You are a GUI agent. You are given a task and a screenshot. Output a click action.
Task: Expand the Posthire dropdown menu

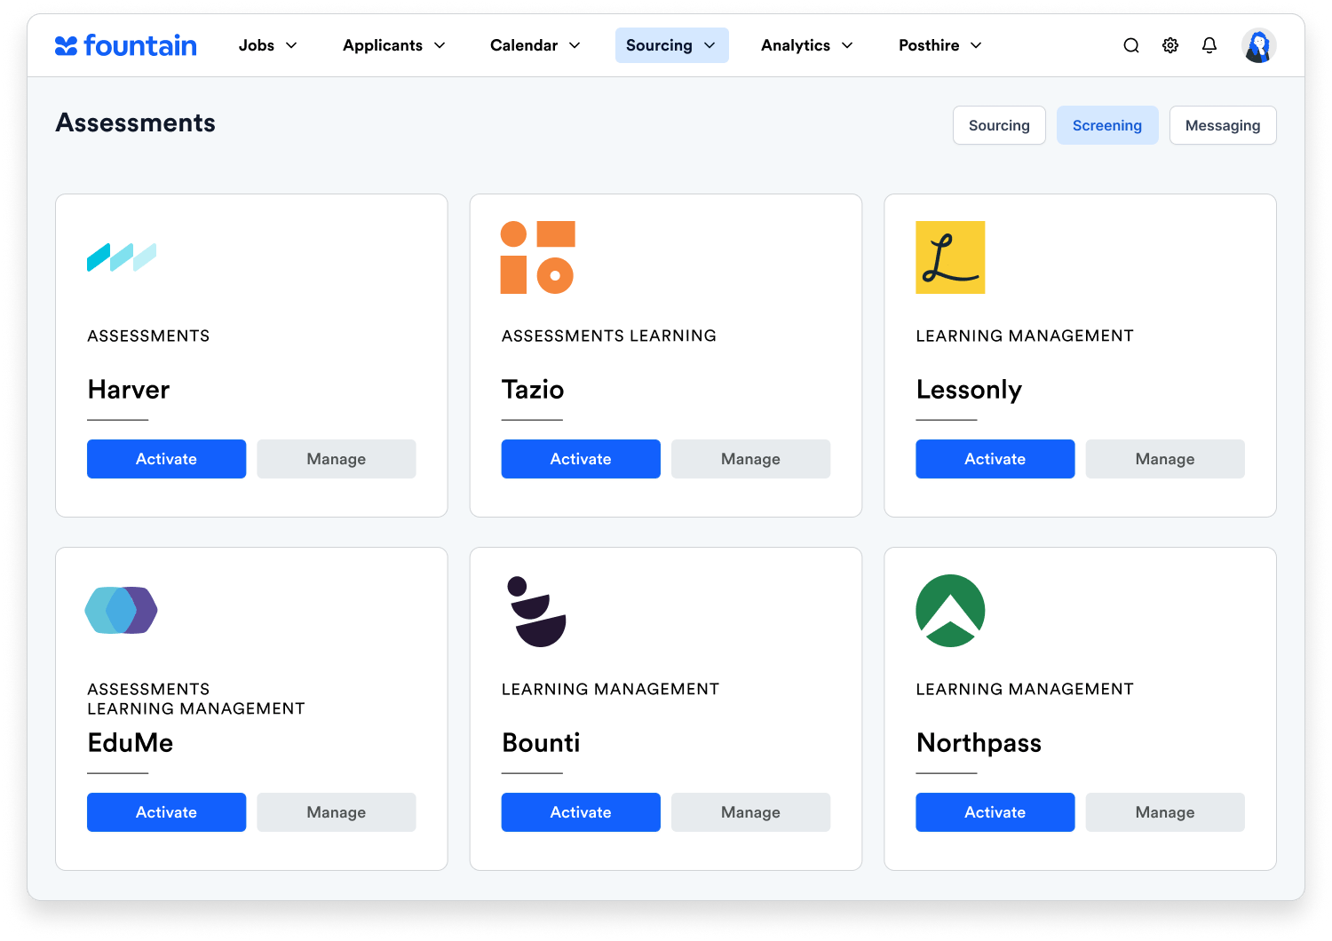coord(940,45)
